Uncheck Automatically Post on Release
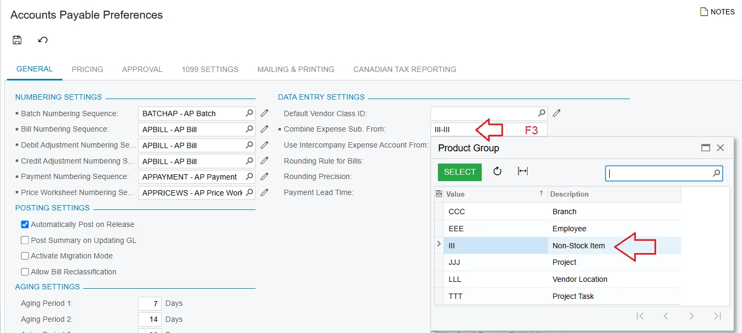 click(x=25, y=224)
